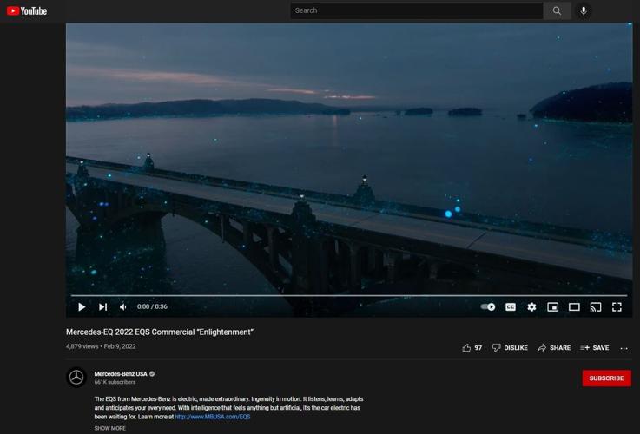Turn on closed captions
640x434 pixels.
click(x=511, y=306)
